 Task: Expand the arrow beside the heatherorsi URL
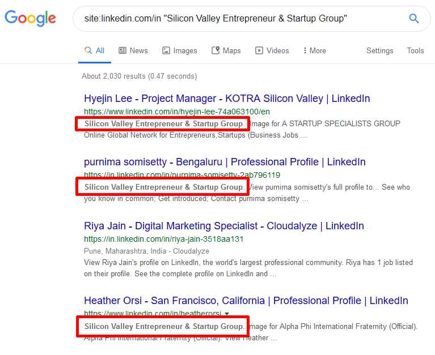[x=227, y=314]
